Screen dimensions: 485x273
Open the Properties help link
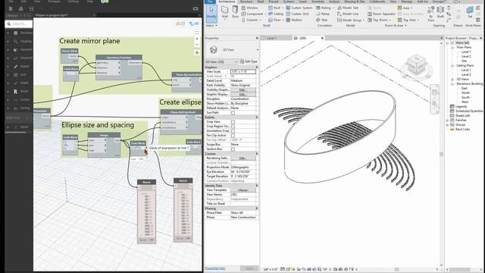[x=215, y=268]
